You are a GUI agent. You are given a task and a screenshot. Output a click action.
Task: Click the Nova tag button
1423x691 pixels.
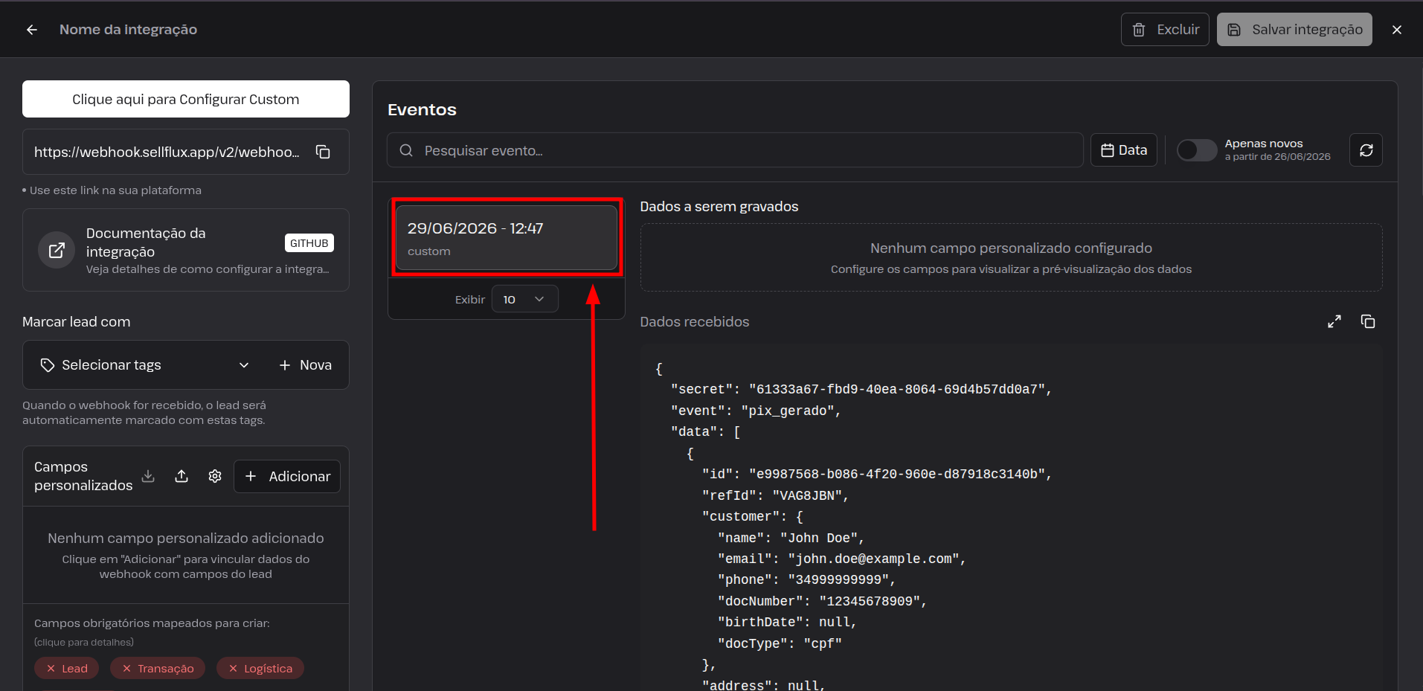306,365
